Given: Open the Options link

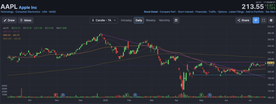Looking at the screenshot, I should (222, 12).
